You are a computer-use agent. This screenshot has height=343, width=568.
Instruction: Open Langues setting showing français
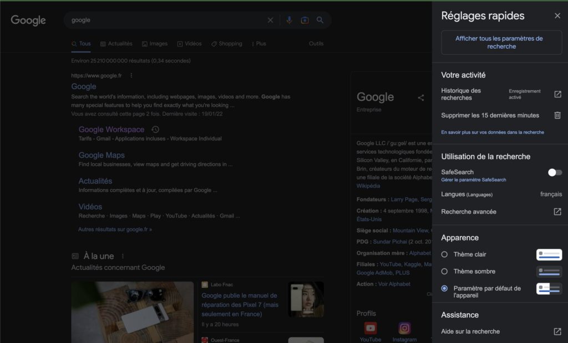pyautogui.click(x=501, y=194)
